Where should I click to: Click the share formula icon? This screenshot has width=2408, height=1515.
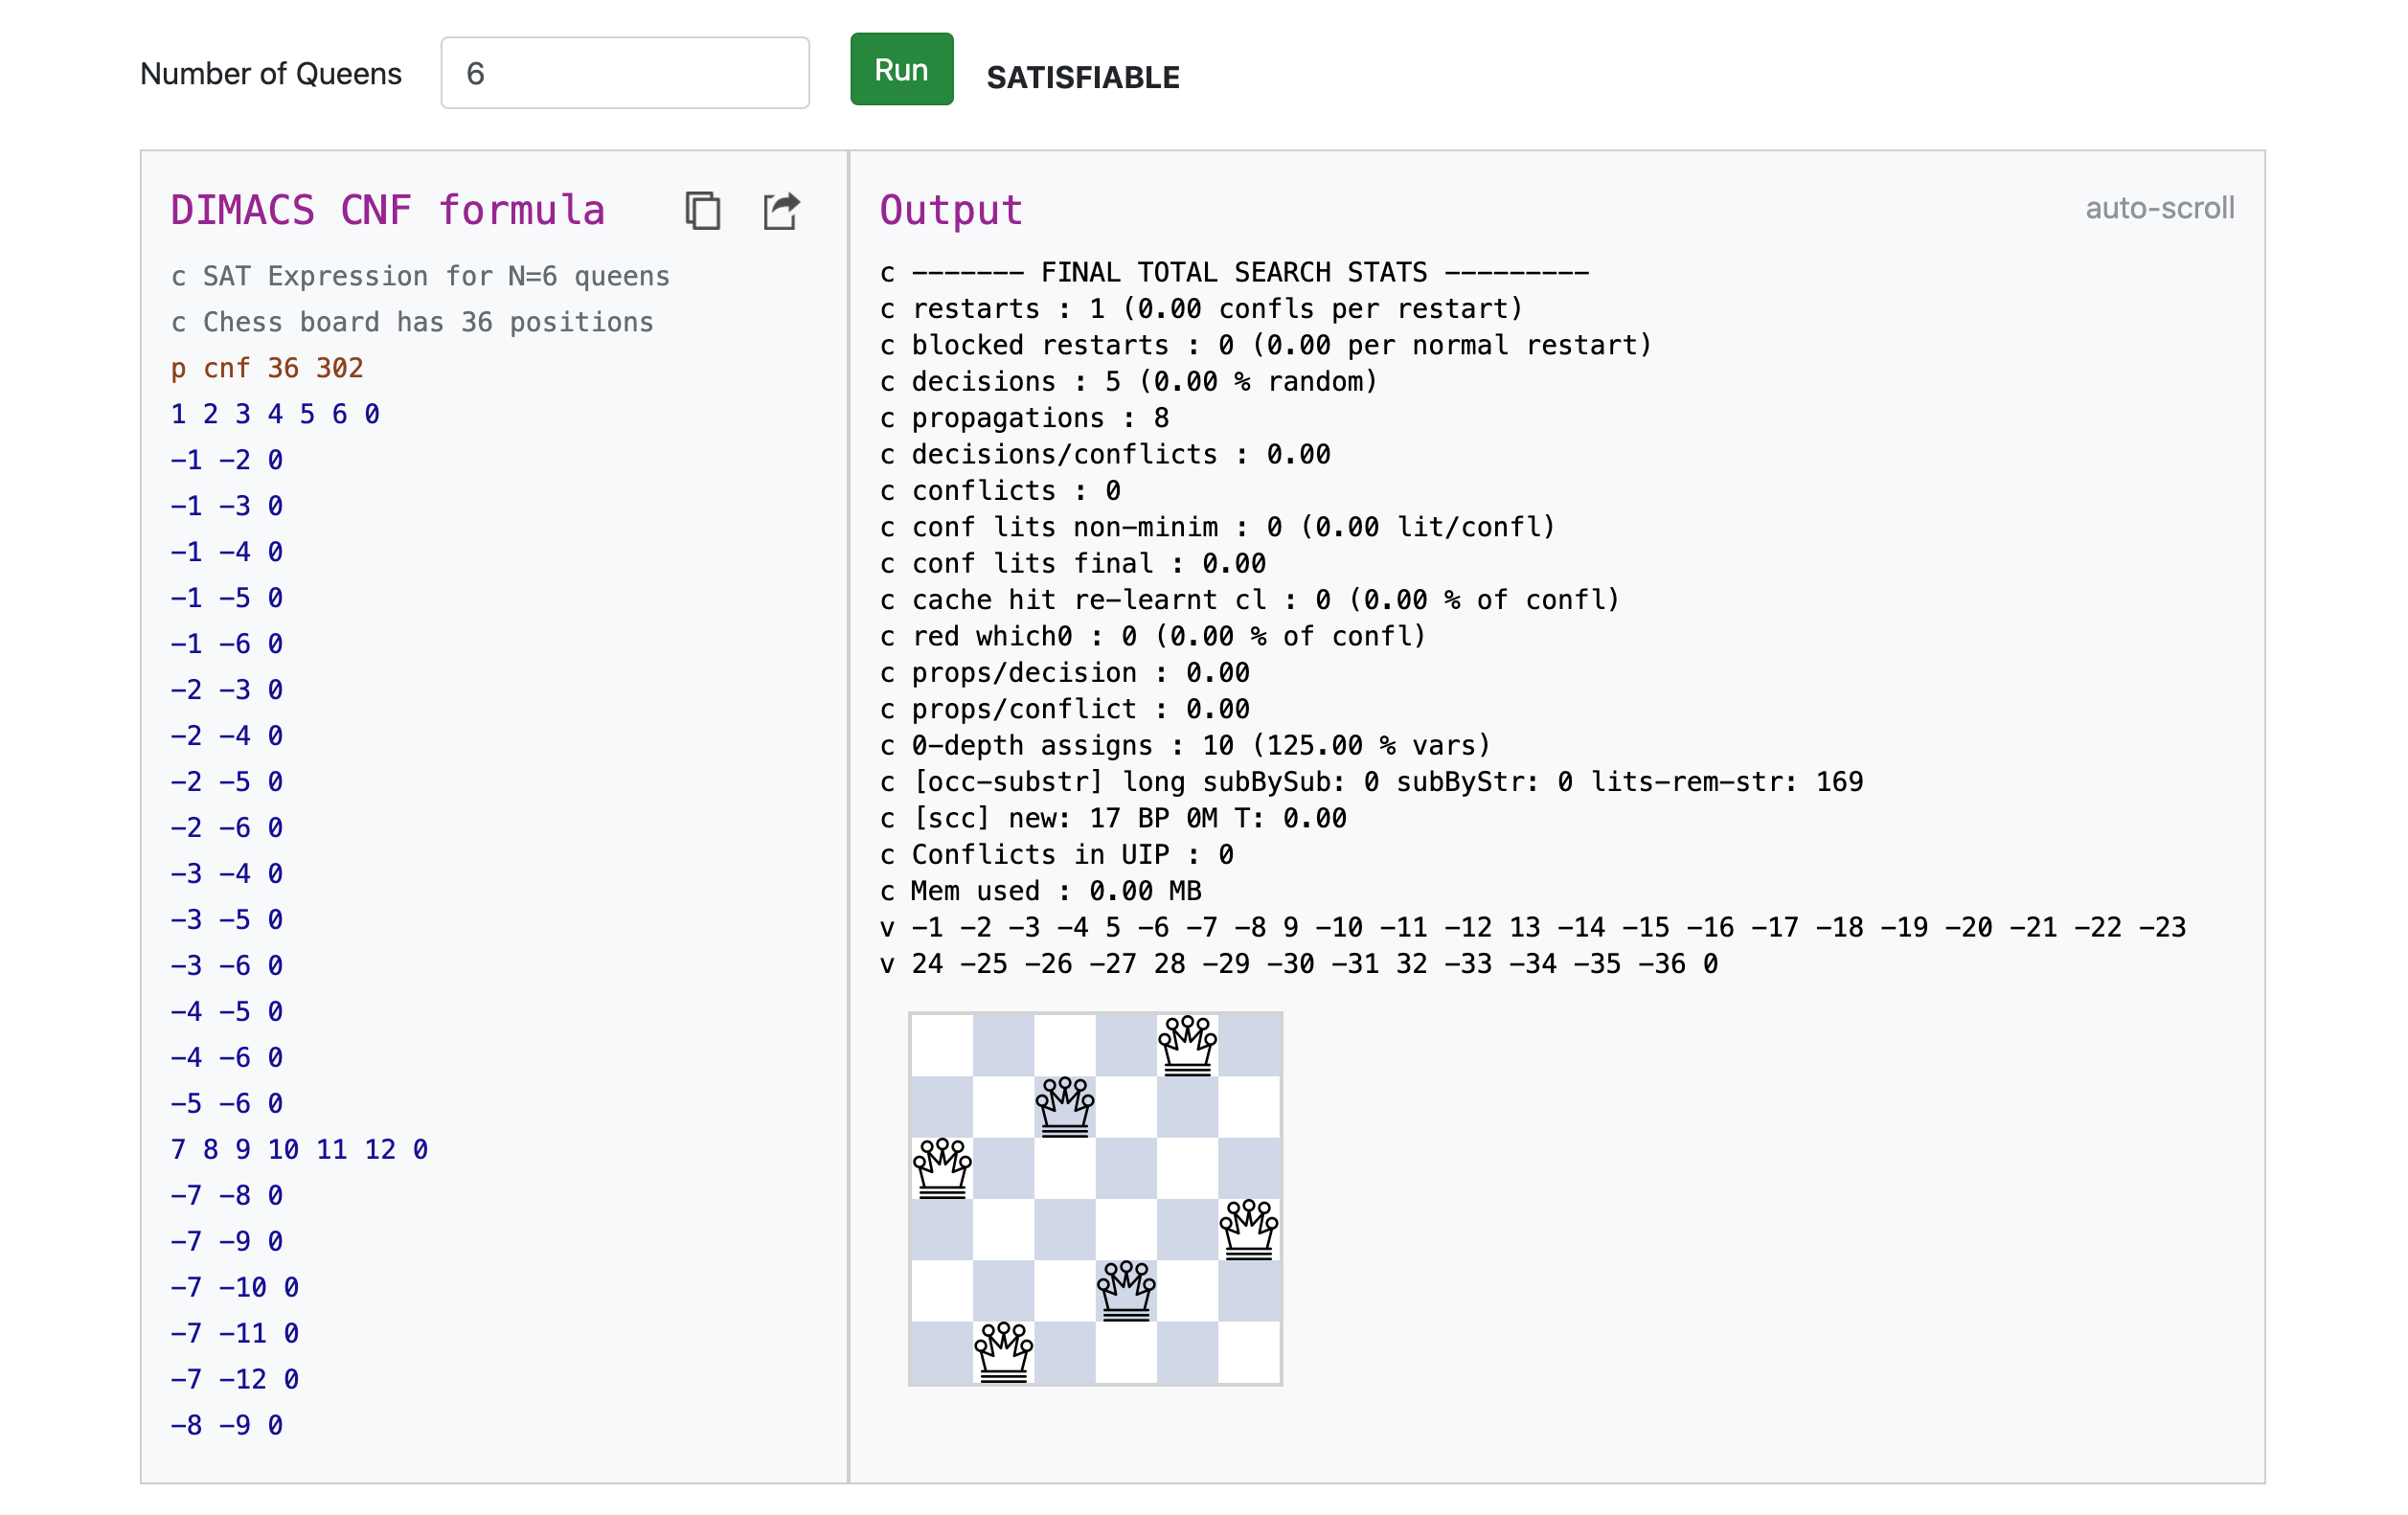pyautogui.click(x=781, y=211)
